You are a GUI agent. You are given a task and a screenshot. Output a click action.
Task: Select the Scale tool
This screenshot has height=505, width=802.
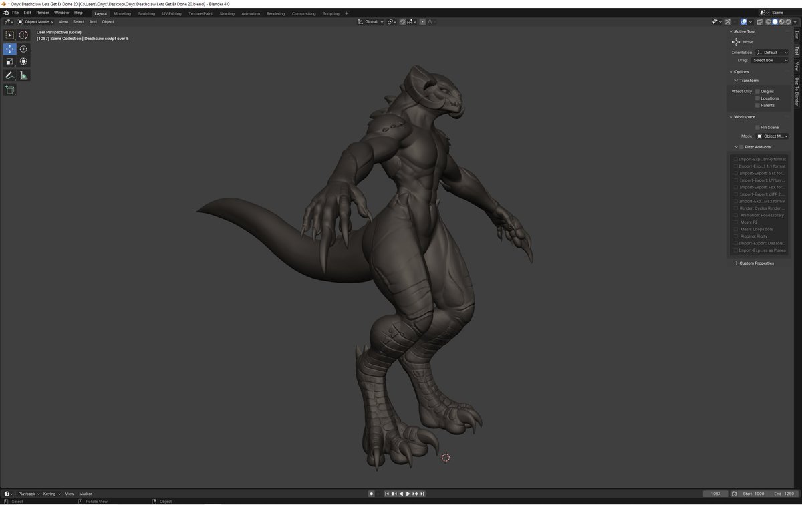point(10,61)
